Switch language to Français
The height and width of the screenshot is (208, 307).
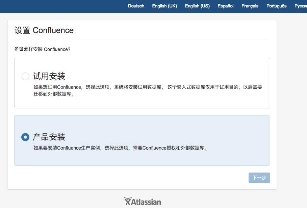point(250,6)
